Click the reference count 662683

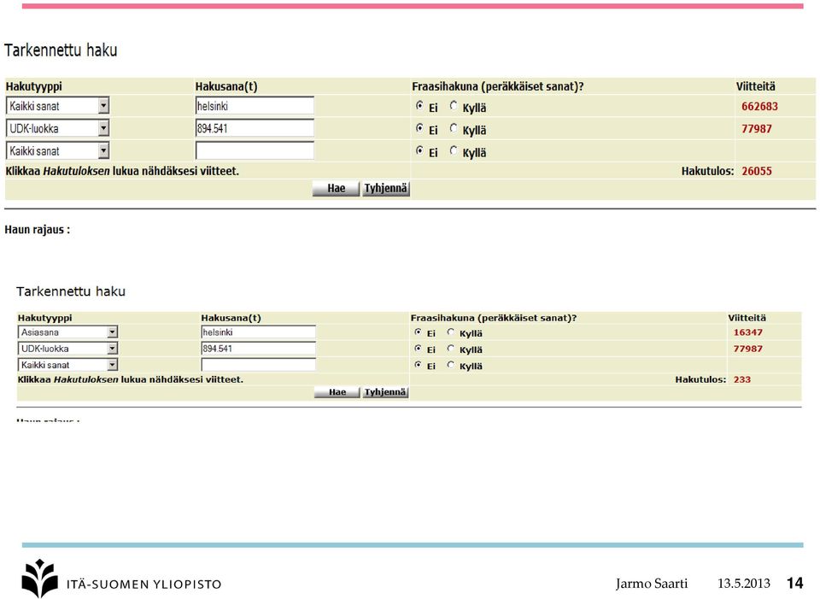pos(759,106)
